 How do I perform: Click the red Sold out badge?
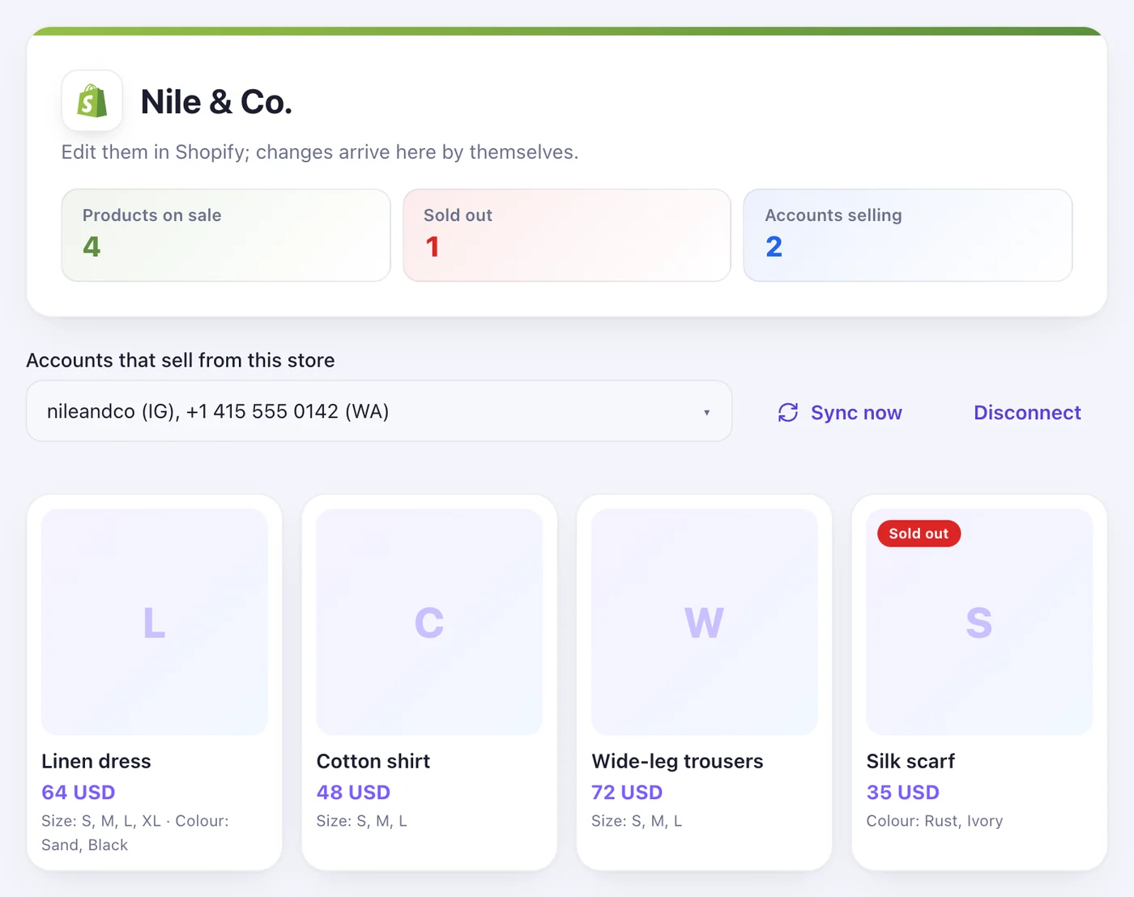coord(919,534)
